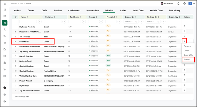Click the Source column filter icon
This screenshot has width=197, height=107.
(x=101, y=22)
